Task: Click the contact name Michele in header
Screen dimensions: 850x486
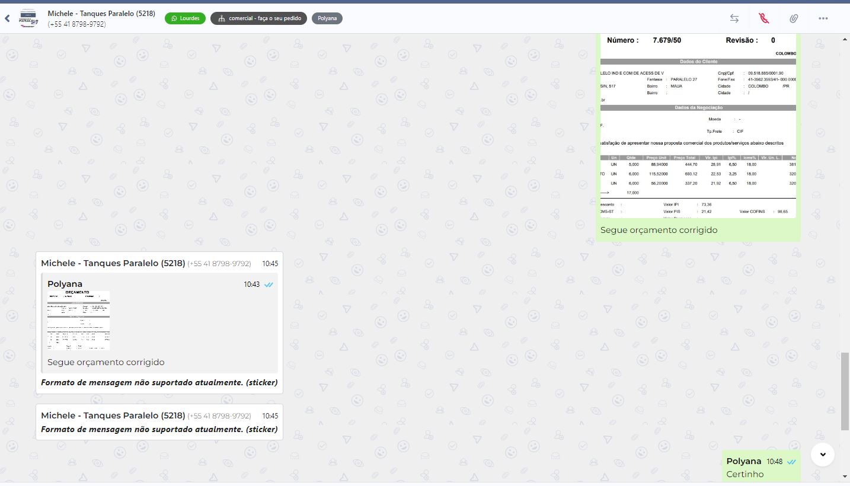Action: [101, 14]
